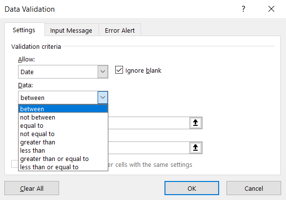Close the Data Validation dialog
Screen dimensions: 286x200
[271, 9]
